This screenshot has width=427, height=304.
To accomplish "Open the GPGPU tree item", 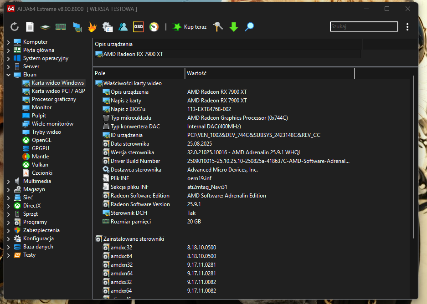I will point(36,148).
